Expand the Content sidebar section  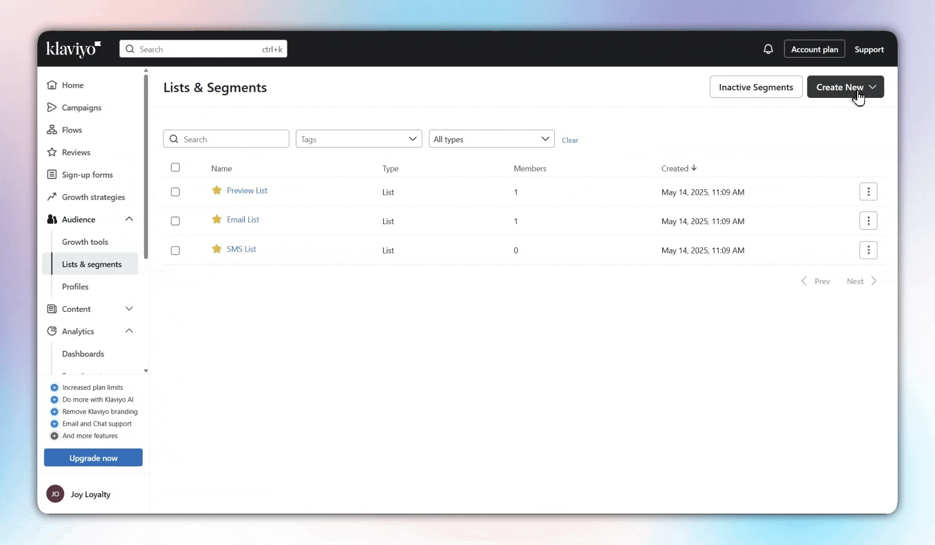coord(129,309)
